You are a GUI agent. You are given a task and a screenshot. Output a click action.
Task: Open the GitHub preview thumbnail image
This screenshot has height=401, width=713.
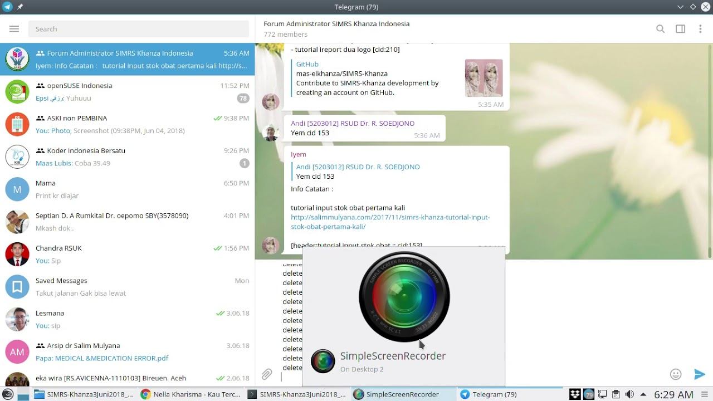pyautogui.click(x=484, y=78)
